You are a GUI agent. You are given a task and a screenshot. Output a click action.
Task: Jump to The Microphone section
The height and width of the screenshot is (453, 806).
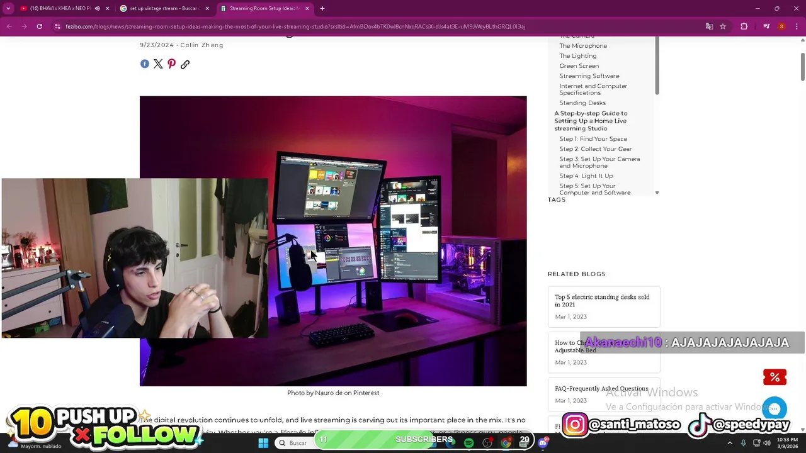[583, 46]
